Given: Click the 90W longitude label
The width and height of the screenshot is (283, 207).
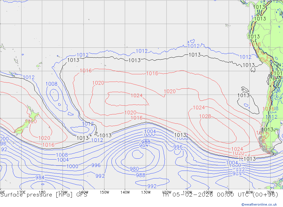Looking at the screenshot, I should (x=229, y=192).
